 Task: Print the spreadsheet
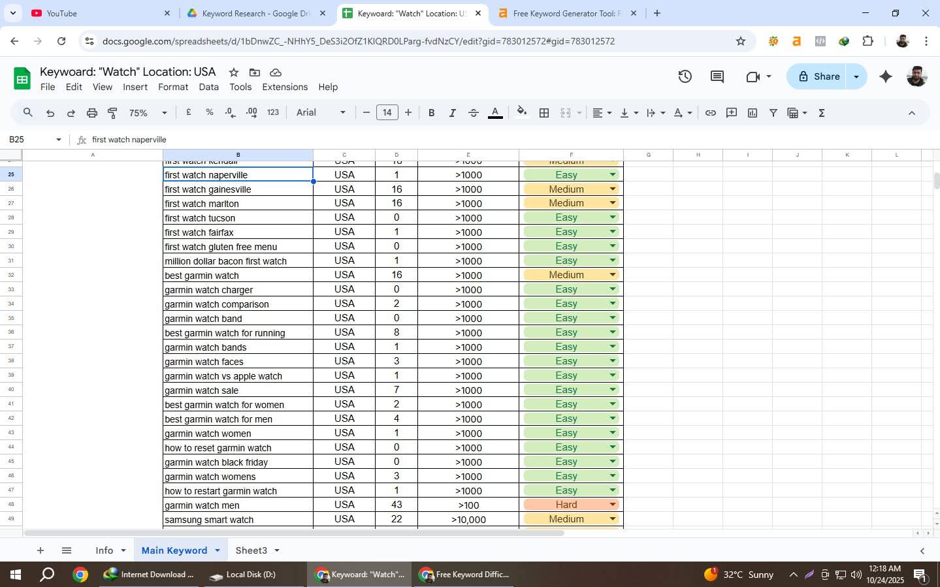pos(91,112)
